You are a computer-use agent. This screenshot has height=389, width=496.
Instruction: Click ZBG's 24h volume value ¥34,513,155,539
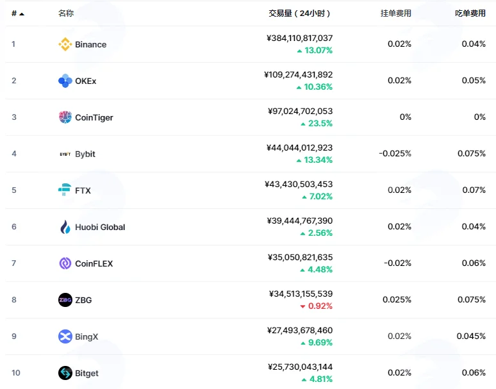(301, 294)
